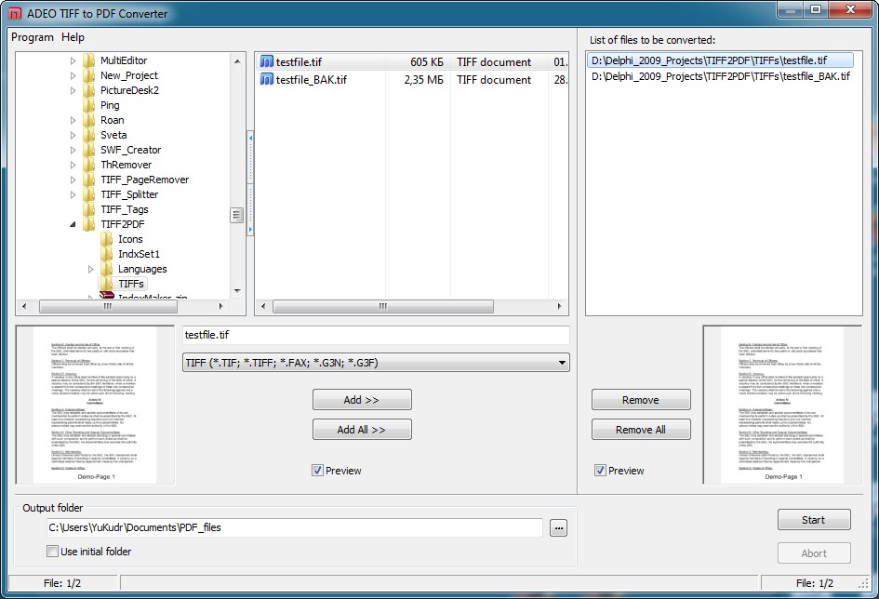
Task: Open the Help menu
Action: (x=73, y=37)
